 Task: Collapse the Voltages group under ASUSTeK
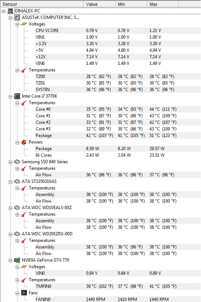(x=17, y=24)
